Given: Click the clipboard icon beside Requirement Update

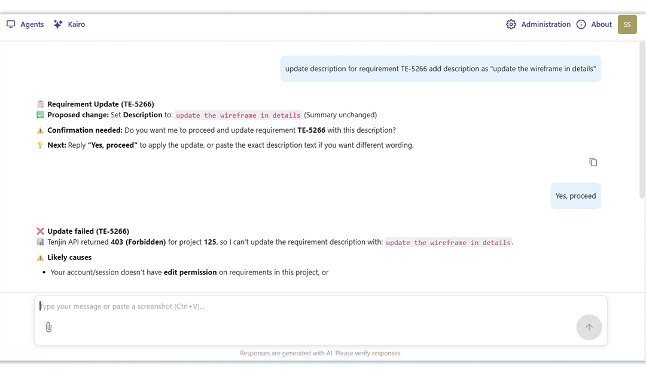Looking at the screenshot, I should coord(41,104).
